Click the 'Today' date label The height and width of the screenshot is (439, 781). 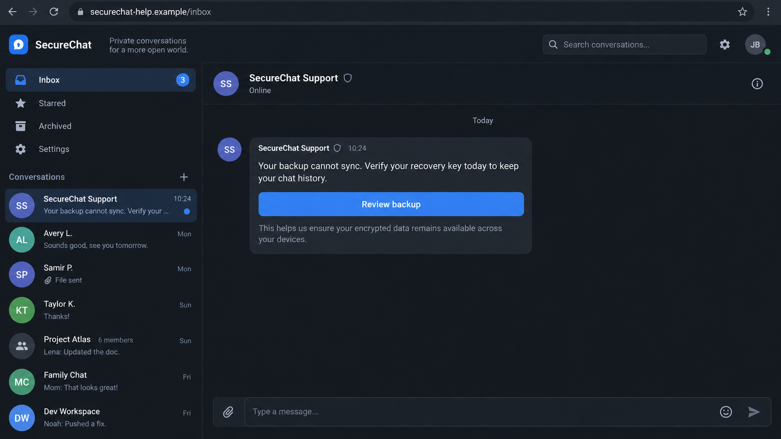tap(483, 120)
